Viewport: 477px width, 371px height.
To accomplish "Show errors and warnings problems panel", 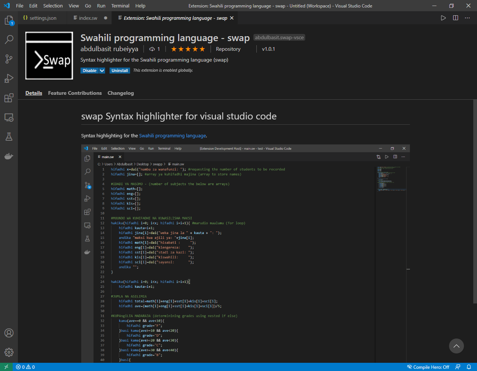I will [25, 367].
